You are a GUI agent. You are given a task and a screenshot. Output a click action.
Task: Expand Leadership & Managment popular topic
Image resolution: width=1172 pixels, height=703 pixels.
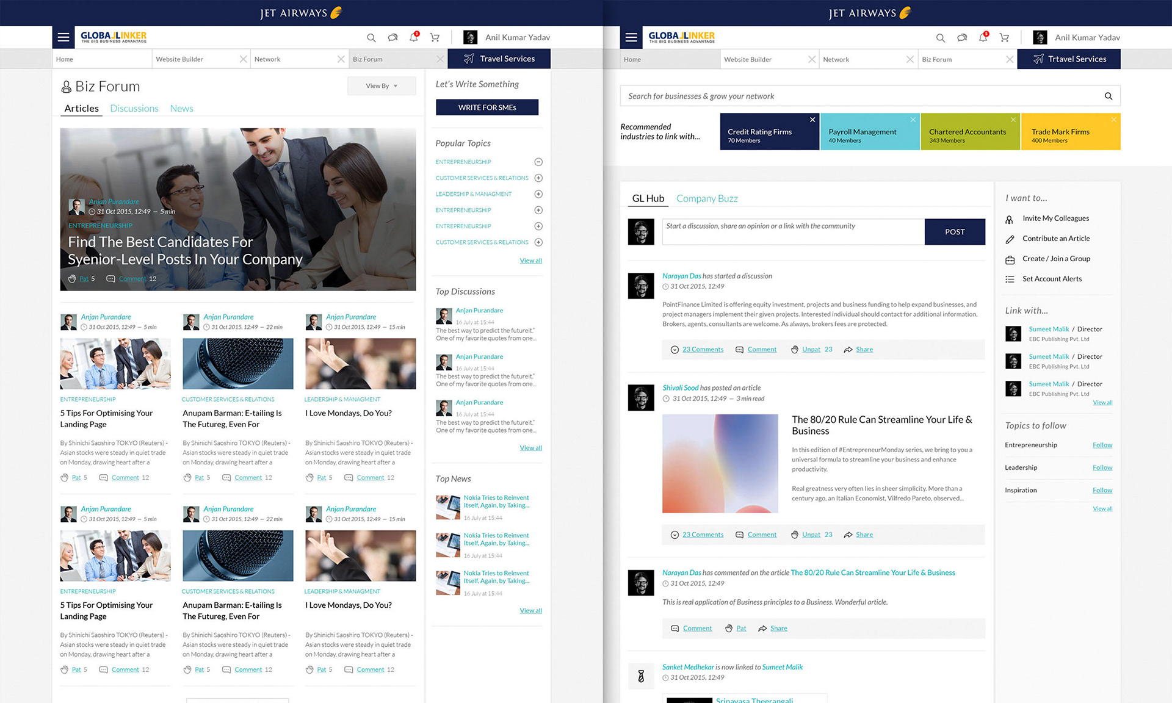(538, 194)
